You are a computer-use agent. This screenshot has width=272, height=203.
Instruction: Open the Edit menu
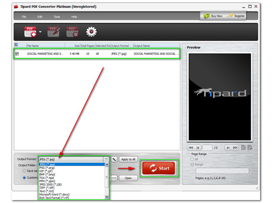click(40, 17)
